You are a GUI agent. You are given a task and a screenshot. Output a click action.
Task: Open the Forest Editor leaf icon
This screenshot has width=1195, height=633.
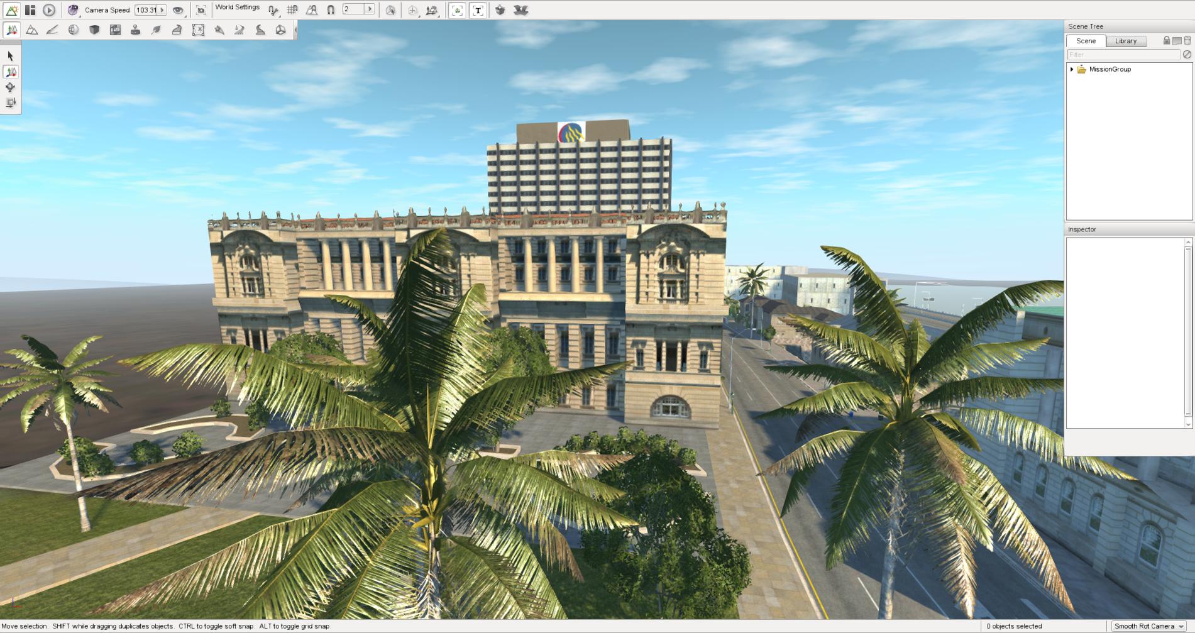[x=157, y=30]
